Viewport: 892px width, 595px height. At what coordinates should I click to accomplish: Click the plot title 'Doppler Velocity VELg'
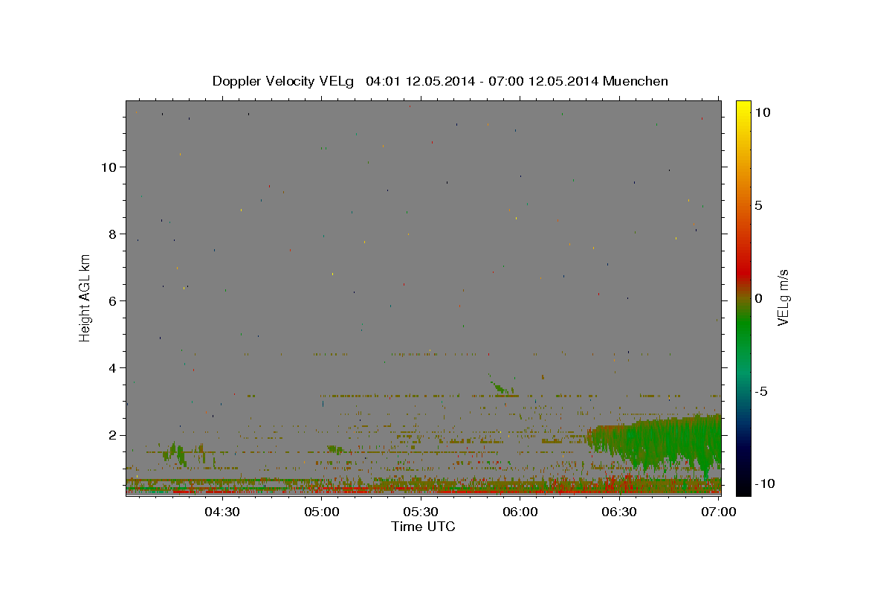285,81
